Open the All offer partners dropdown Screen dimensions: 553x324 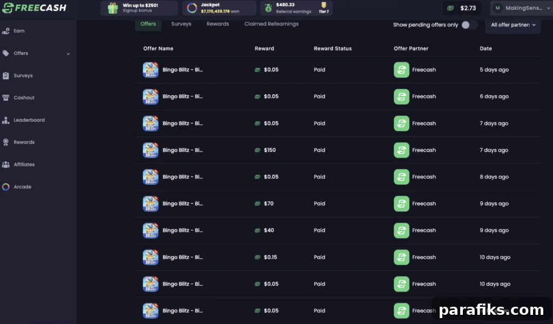point(513,25)
